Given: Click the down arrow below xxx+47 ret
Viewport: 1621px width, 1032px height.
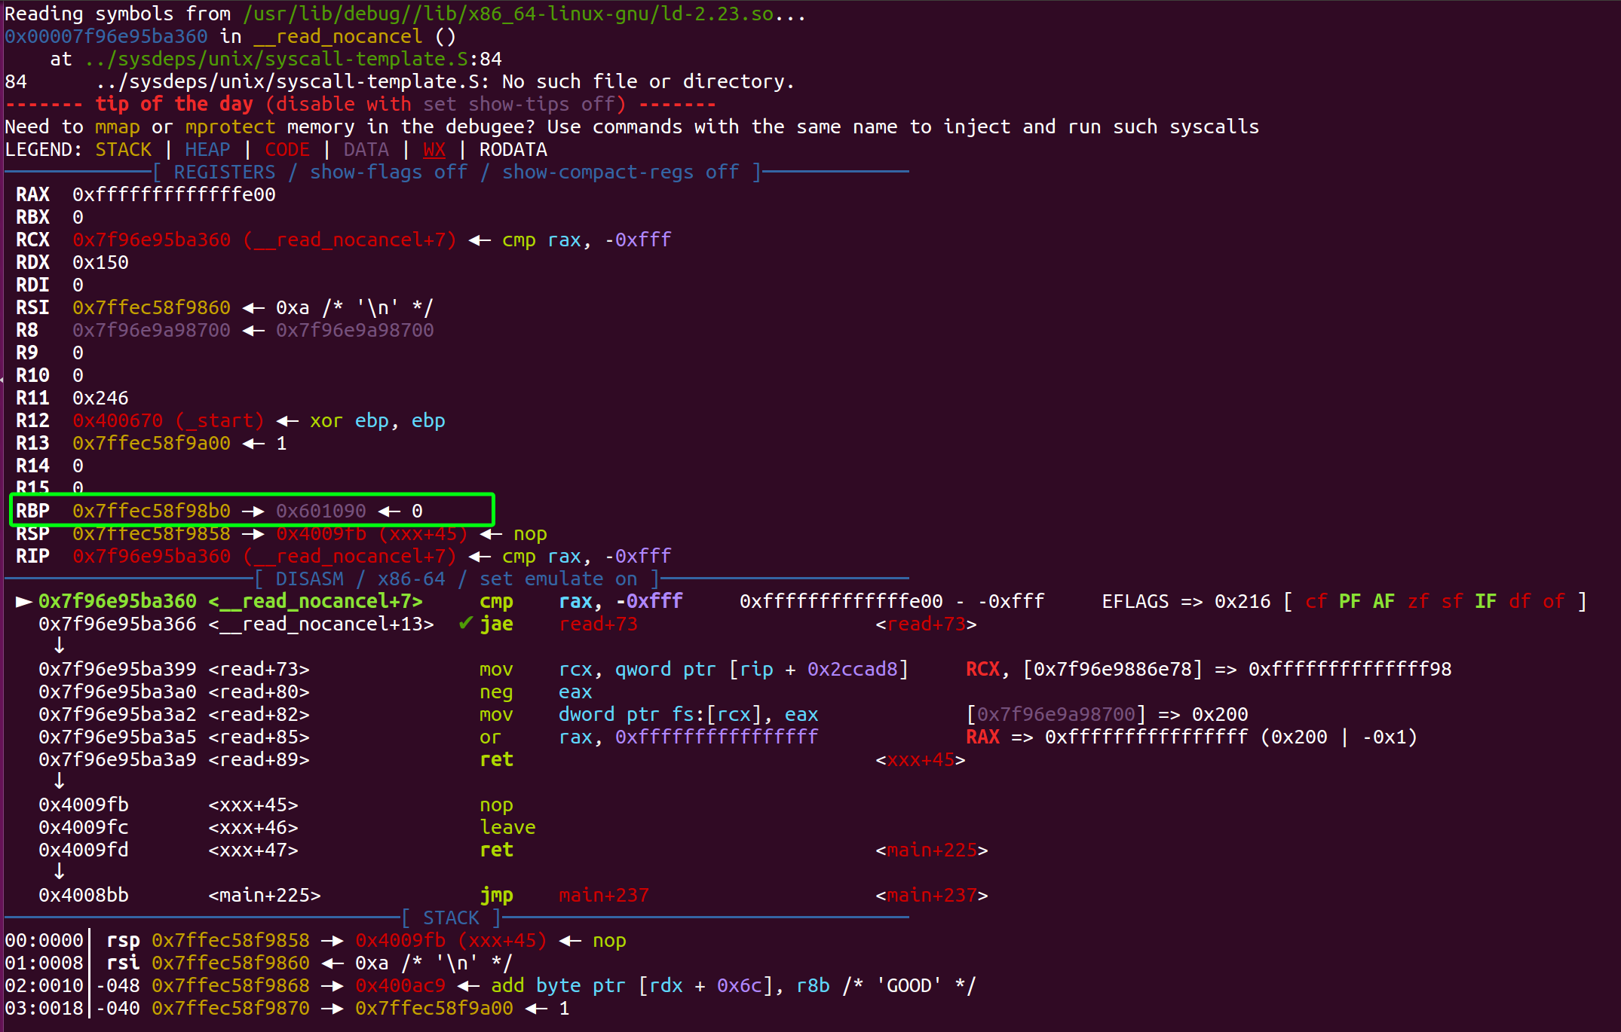Looking at the screenshot, I should [59, 872].
